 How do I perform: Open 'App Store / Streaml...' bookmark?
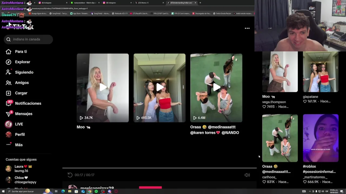click(x=79, y=13)
